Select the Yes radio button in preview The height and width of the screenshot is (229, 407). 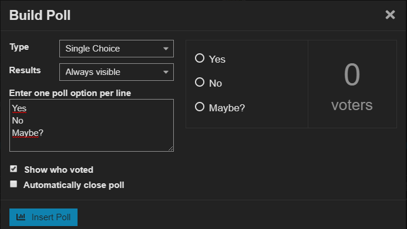[x=200, y=58]
